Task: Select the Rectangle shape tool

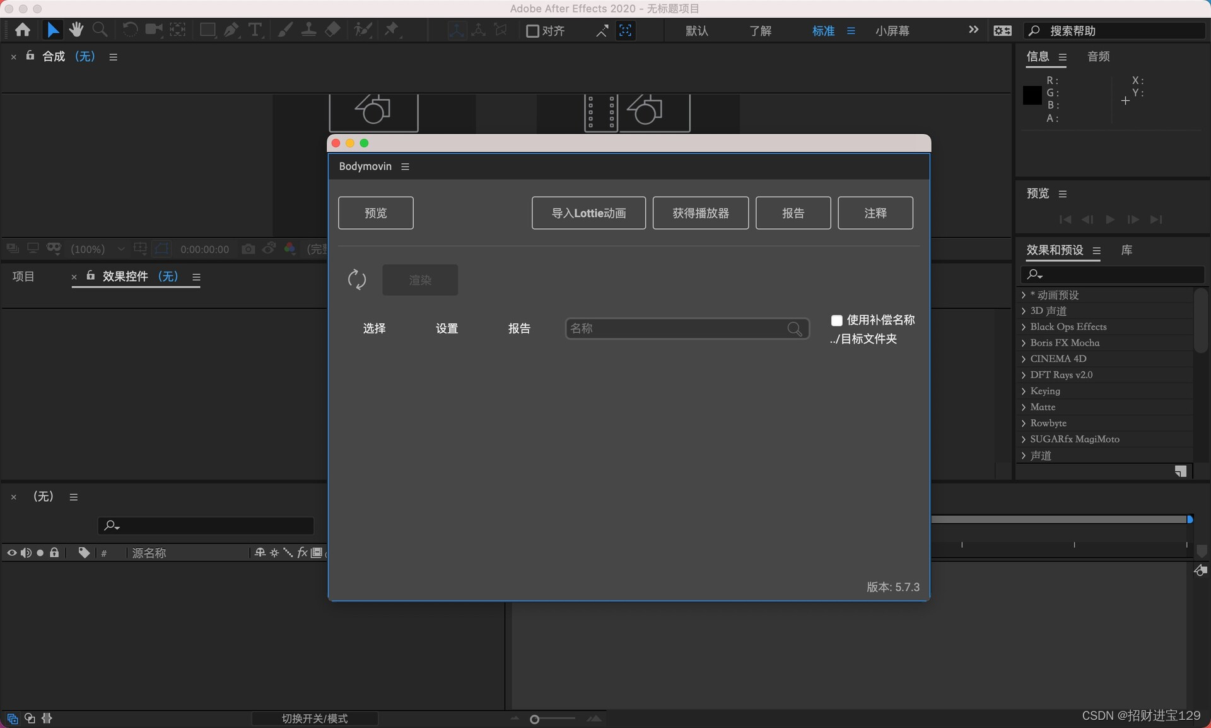Action: tap(208, 30)
